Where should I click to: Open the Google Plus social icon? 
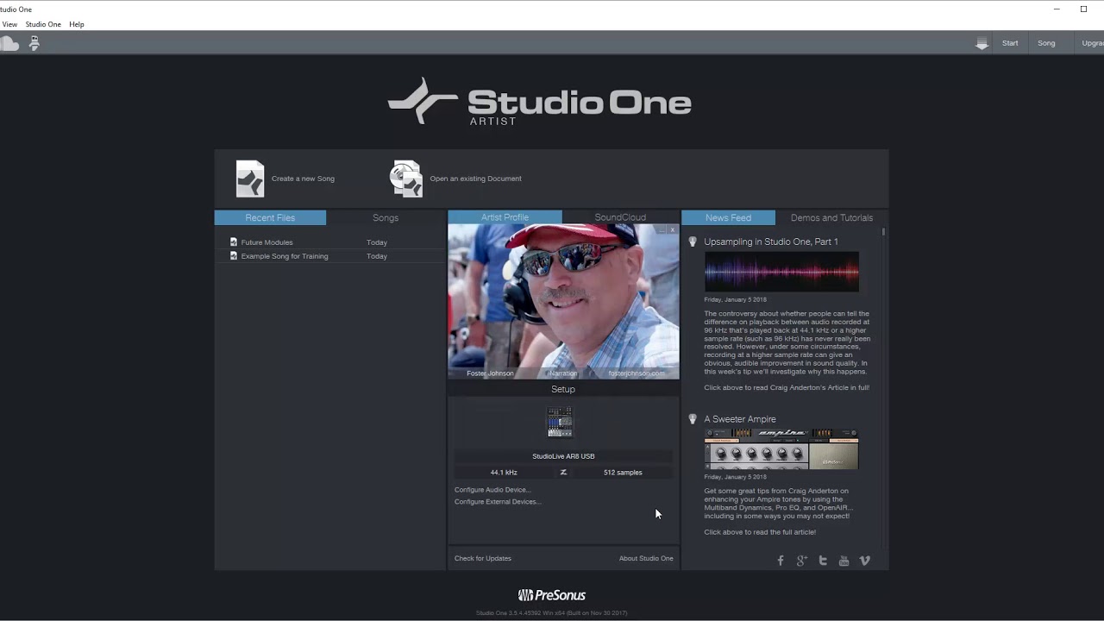point(801,561)
